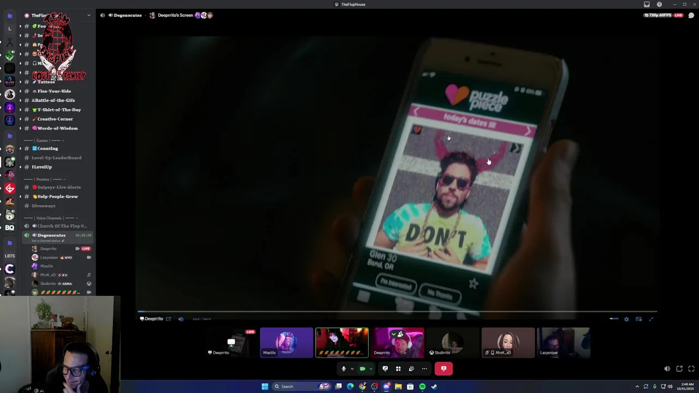Select Skullrrito in the voice member list
Screen dimensions: 699x393
pos(61,284)
